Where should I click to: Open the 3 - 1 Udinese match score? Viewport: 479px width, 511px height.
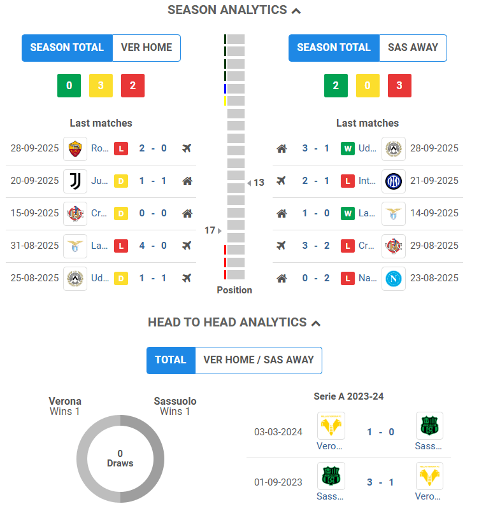(x=315, y=148)
